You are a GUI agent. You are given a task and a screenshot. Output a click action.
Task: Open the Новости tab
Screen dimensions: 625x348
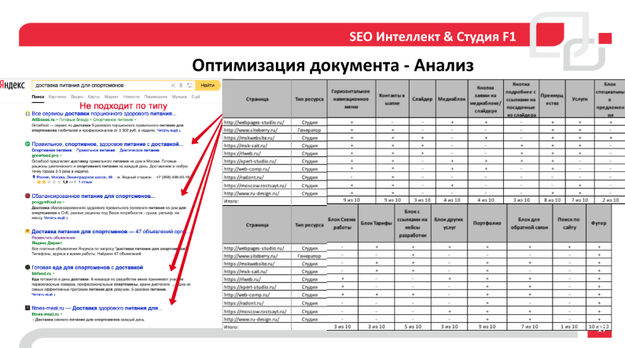131,97
